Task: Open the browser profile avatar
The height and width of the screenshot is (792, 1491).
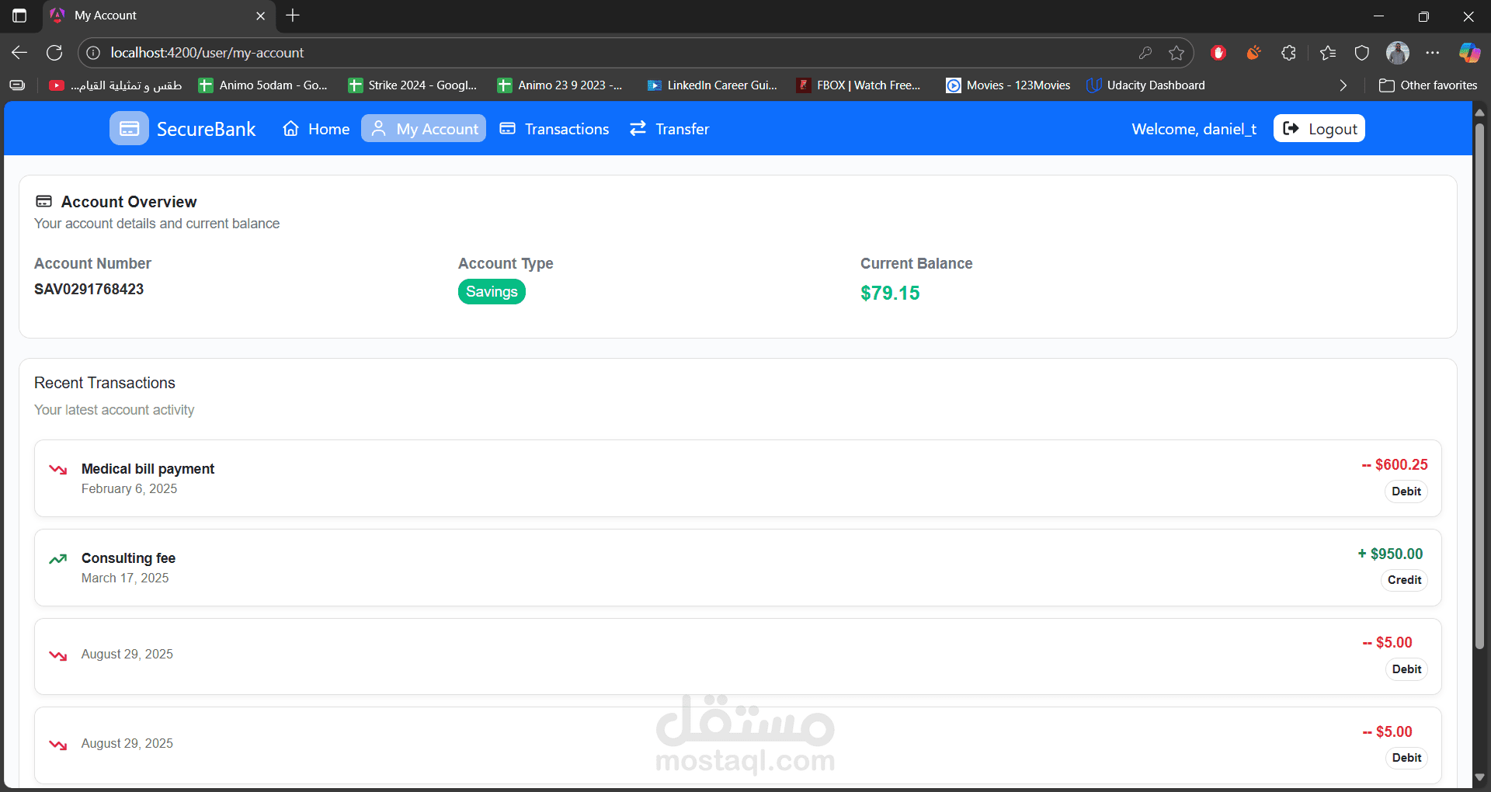Action: click(1398, 53)
